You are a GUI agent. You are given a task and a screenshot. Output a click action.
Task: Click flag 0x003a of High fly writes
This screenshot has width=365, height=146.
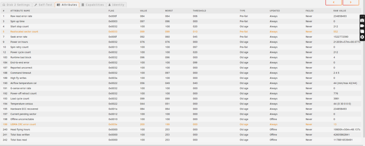[x=113, y=78]
